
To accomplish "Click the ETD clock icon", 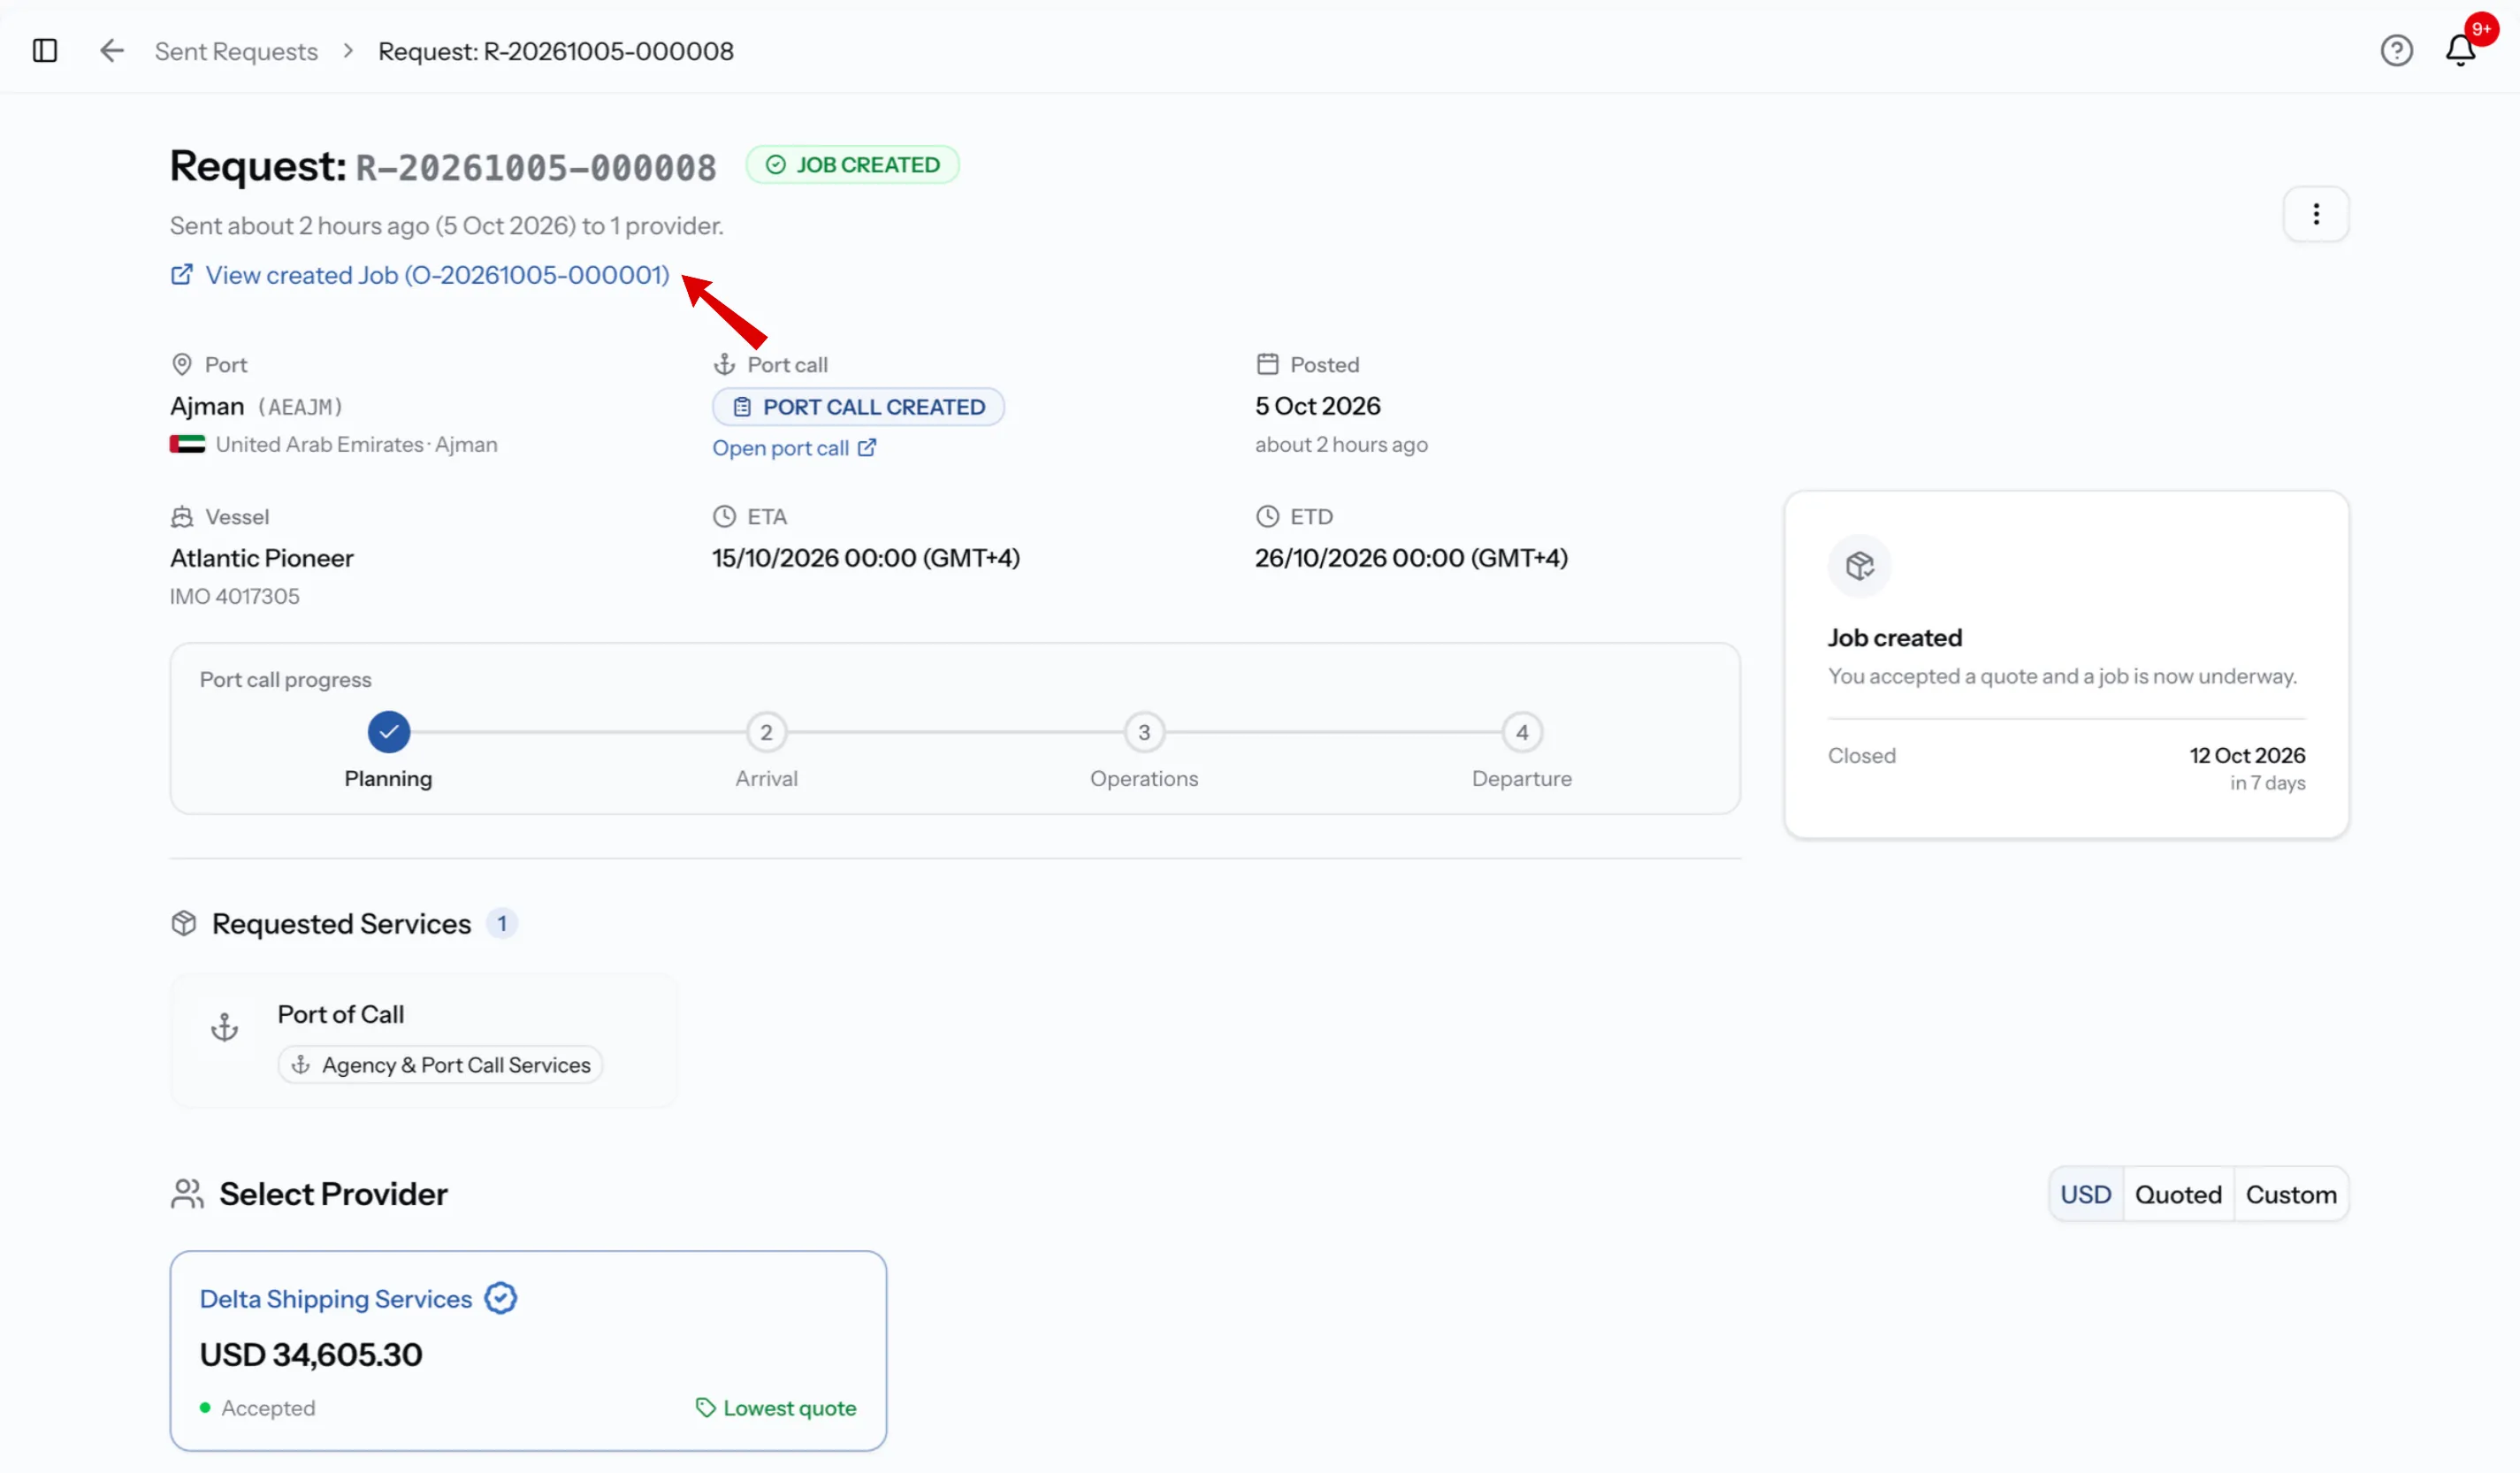I will 1267,516.
